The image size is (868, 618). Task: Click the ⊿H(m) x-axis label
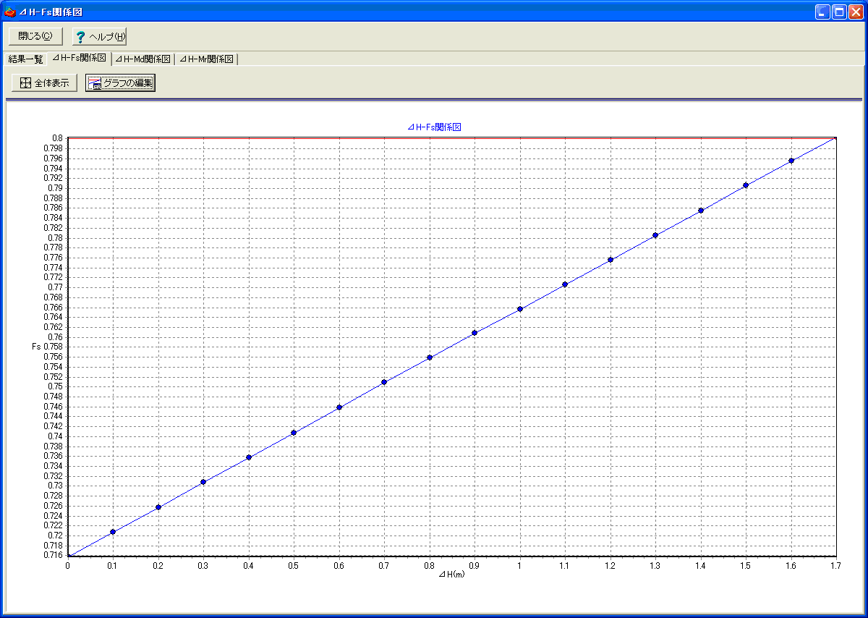[x=452, y=575]
